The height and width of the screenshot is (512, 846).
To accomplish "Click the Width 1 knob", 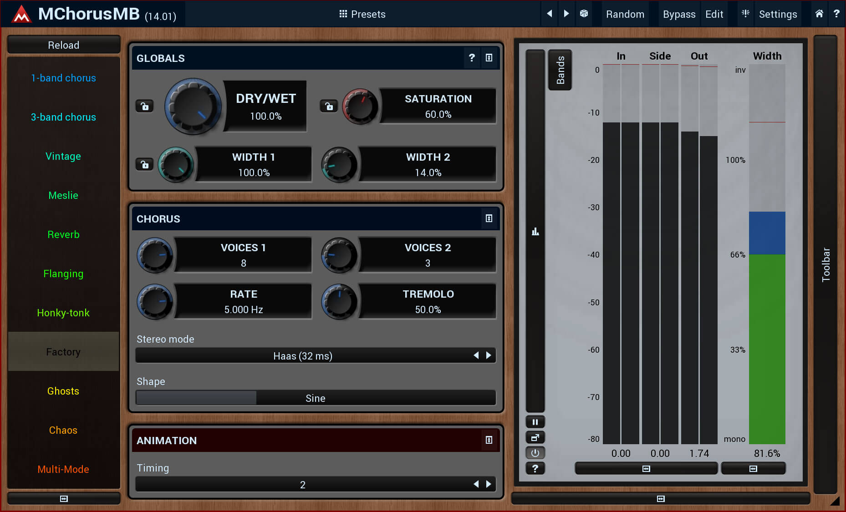I will coord(176,165).
